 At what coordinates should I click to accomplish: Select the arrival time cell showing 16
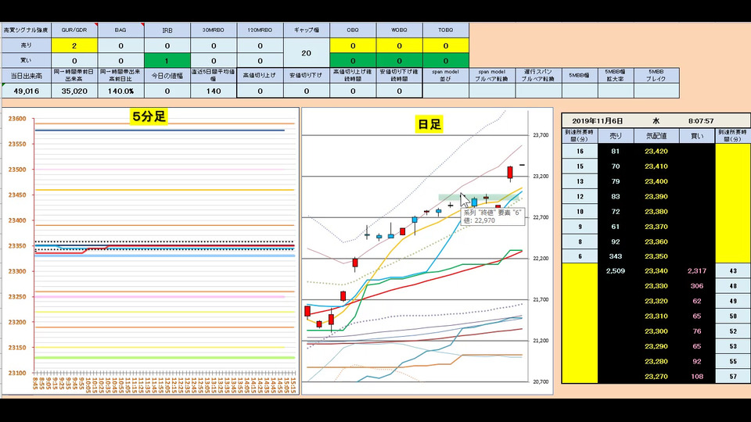tap(580, 151)
